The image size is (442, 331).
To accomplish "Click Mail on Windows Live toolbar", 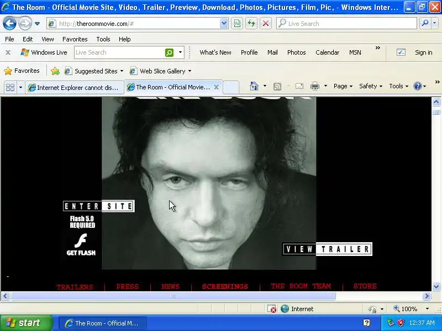I will (272, 52).
